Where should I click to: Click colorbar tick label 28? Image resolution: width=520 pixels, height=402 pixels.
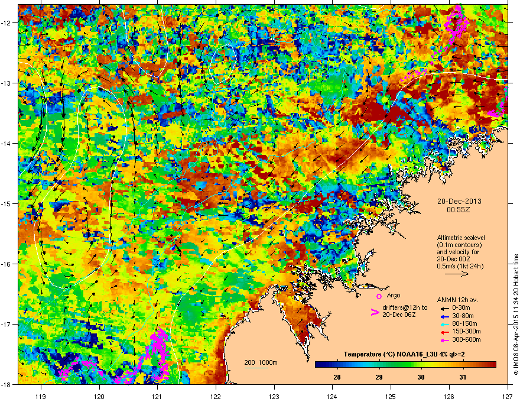(x=337, y=377)
